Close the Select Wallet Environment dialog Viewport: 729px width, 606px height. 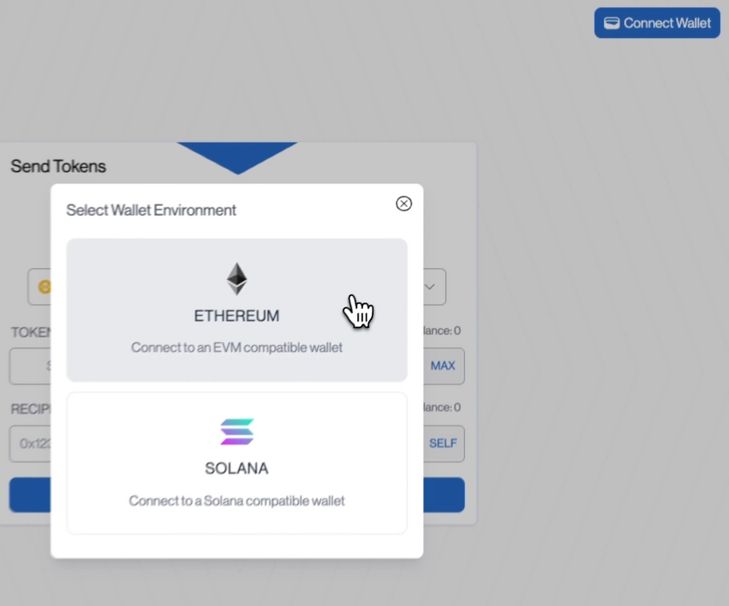point(403,204)
